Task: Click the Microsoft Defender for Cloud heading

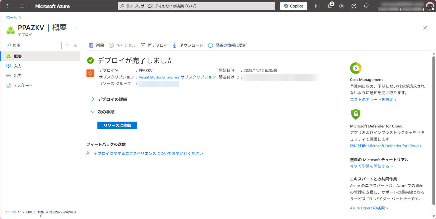Action: pyautogui.click(x=376, y=126)
